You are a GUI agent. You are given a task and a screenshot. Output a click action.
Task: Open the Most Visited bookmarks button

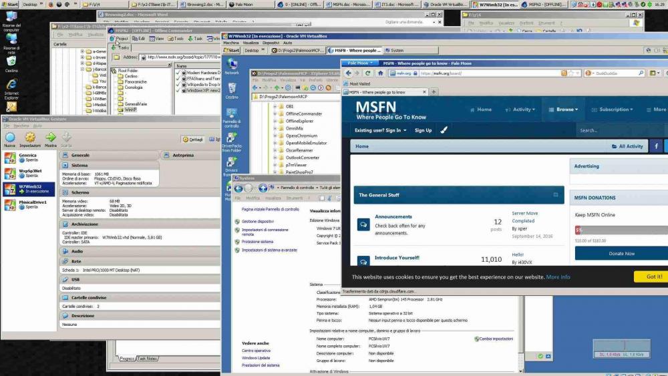(357, 84)
